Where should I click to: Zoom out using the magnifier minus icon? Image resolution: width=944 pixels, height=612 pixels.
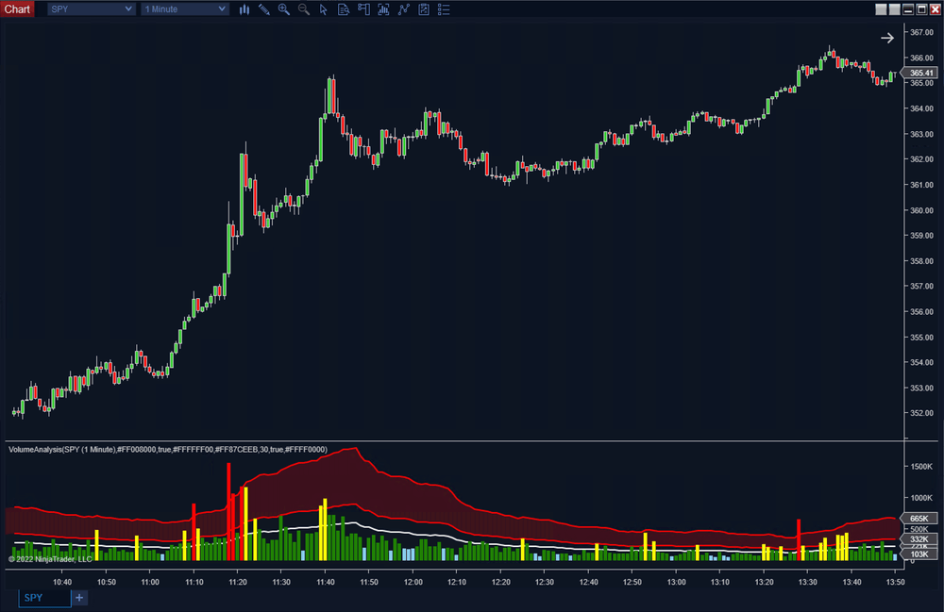coord(303,9)
